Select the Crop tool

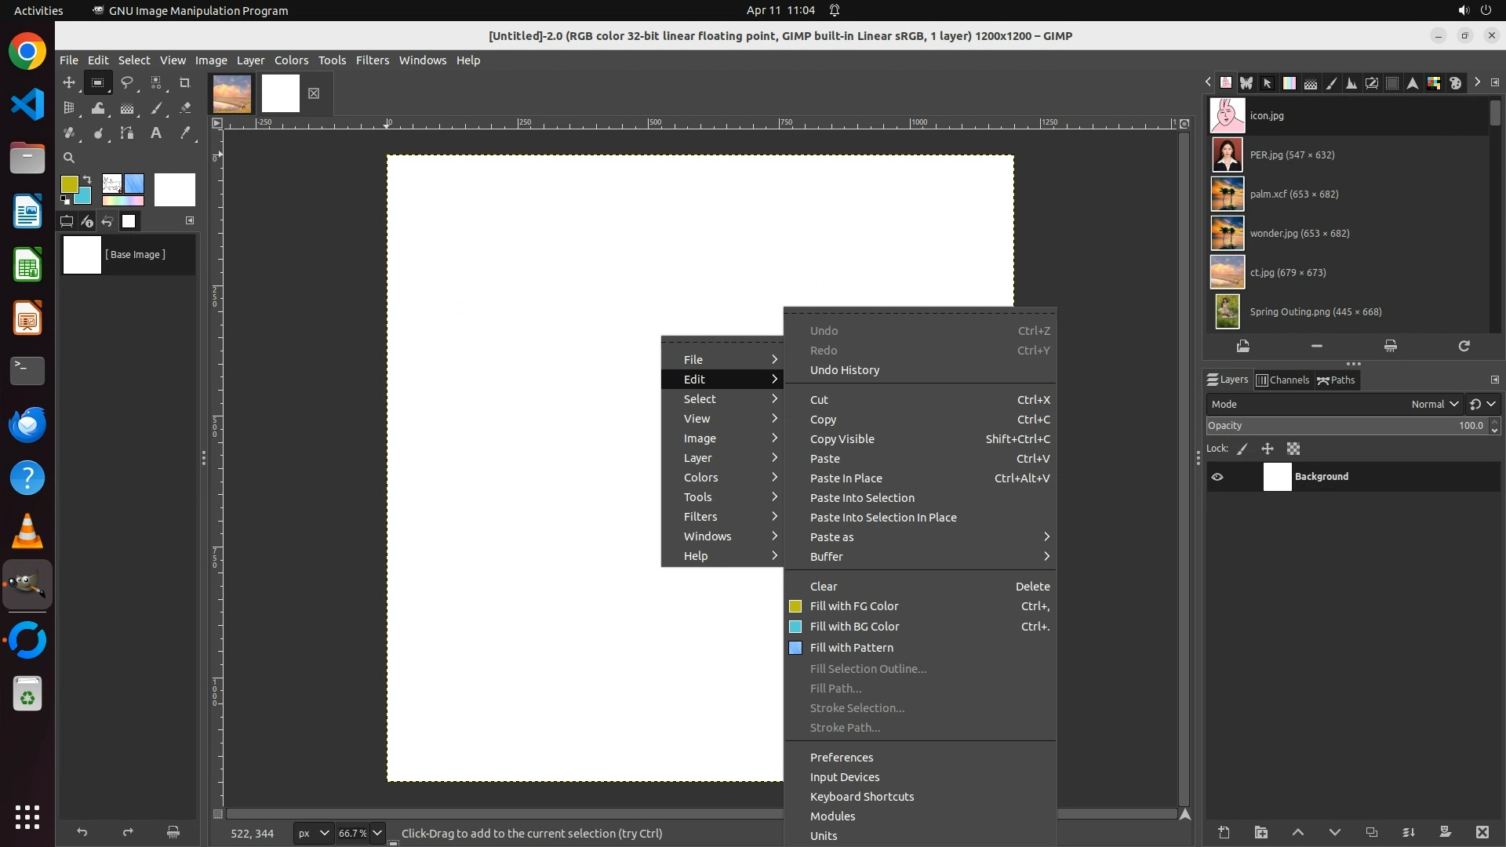click(184, 82)
